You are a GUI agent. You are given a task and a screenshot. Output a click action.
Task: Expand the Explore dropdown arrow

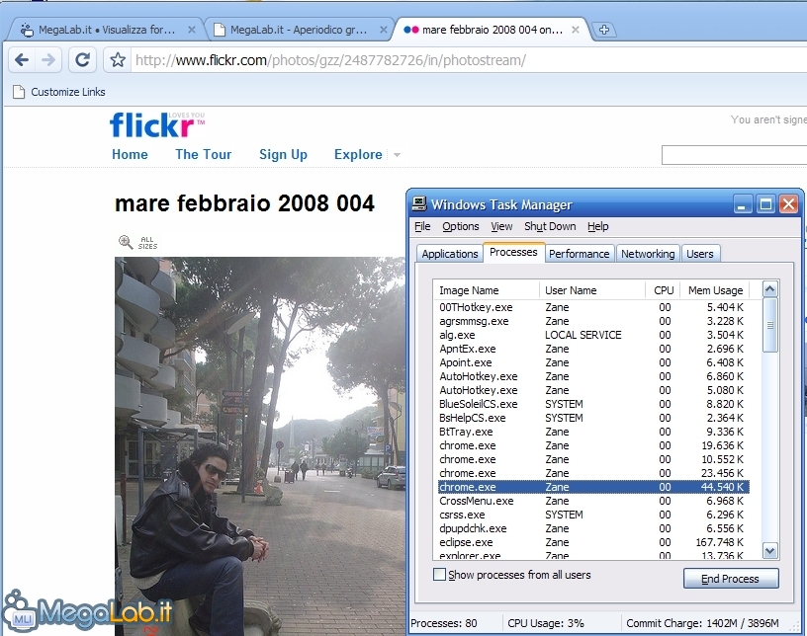[x=397, y=155]
